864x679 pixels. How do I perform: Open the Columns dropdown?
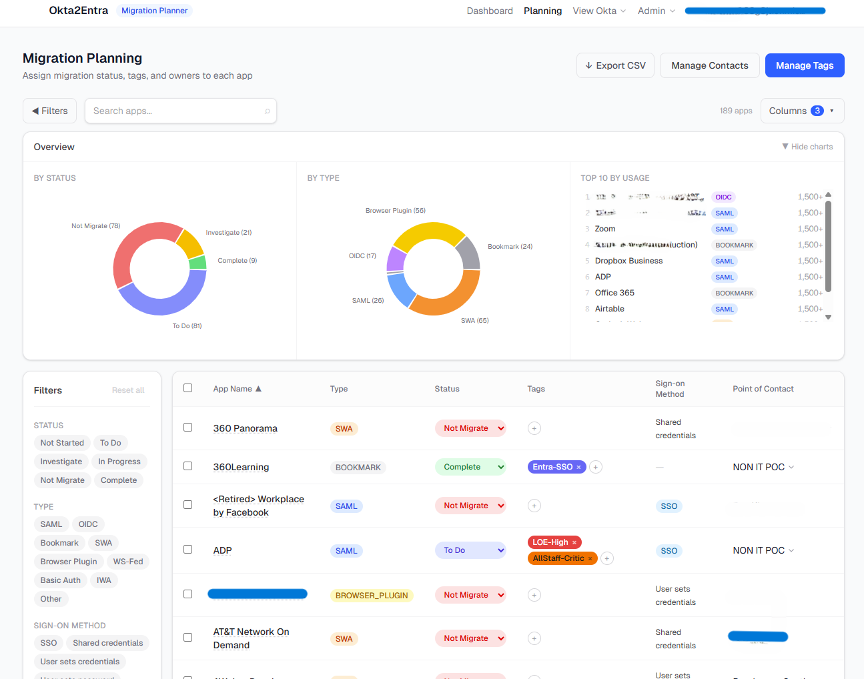pyautogui.click(x=802, y=111)
